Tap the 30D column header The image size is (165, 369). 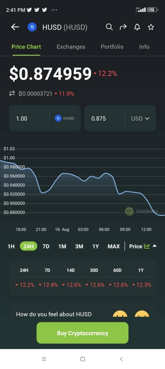94,270
